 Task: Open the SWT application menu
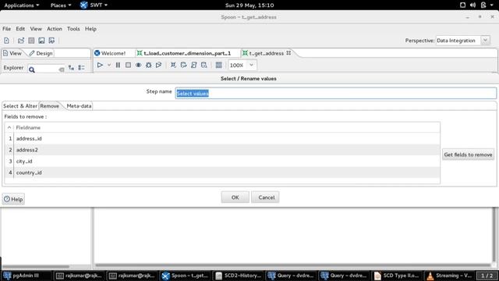click(x=94, y=5)
